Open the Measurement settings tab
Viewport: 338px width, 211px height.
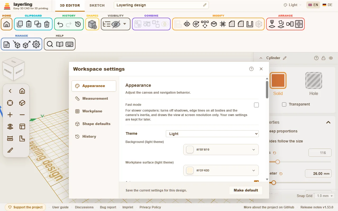coord(94,98)
